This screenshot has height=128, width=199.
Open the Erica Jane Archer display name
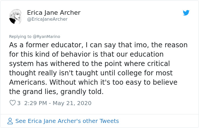[x=54, y=13]
